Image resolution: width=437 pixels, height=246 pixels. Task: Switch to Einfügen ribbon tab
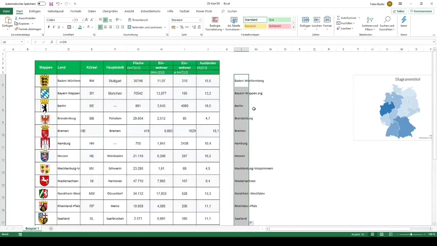click(35, 11)
